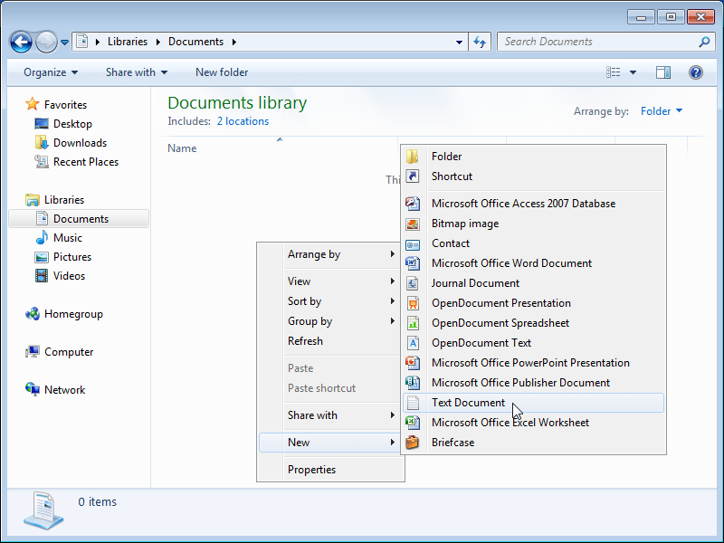Click the OpenDocument Spreadsheet icon

tap(413, 323)
